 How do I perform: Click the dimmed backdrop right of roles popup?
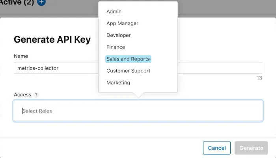click(227, 8)
